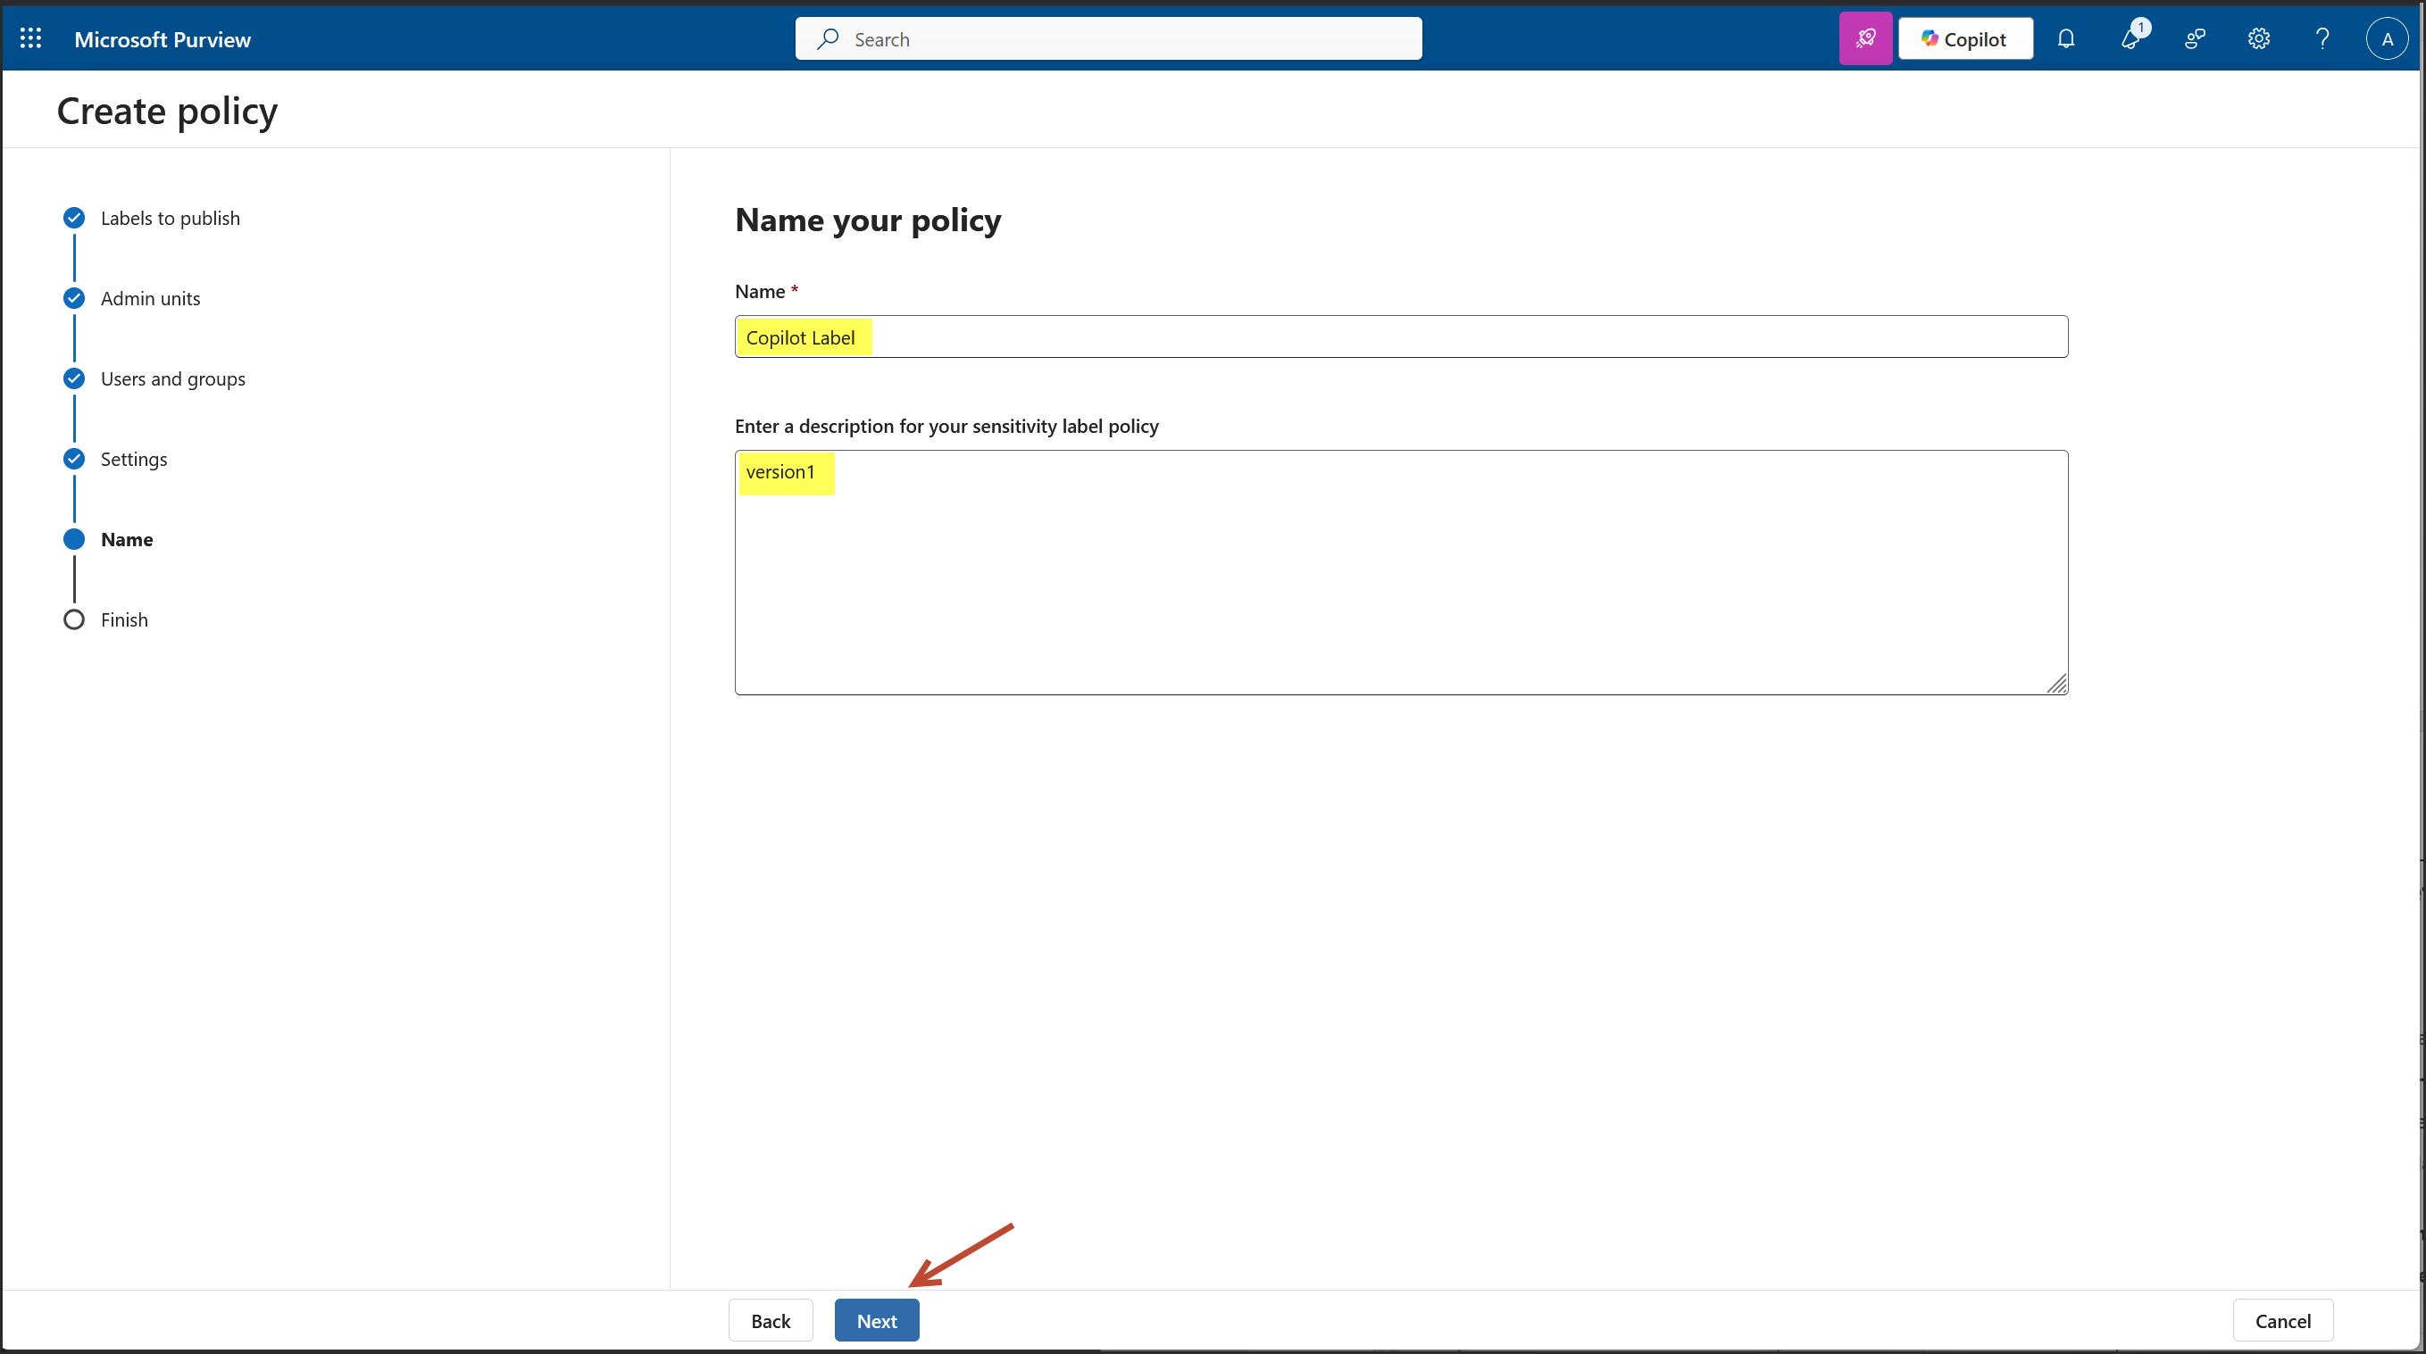The height and width of the screenshot is (1354, 2426).
Task: Open the what's new megaphone icon
Action: click(2130, 38)
